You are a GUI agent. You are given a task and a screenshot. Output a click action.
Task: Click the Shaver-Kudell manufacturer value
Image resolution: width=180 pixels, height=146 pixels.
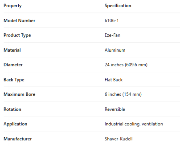(x=117, y=139)
